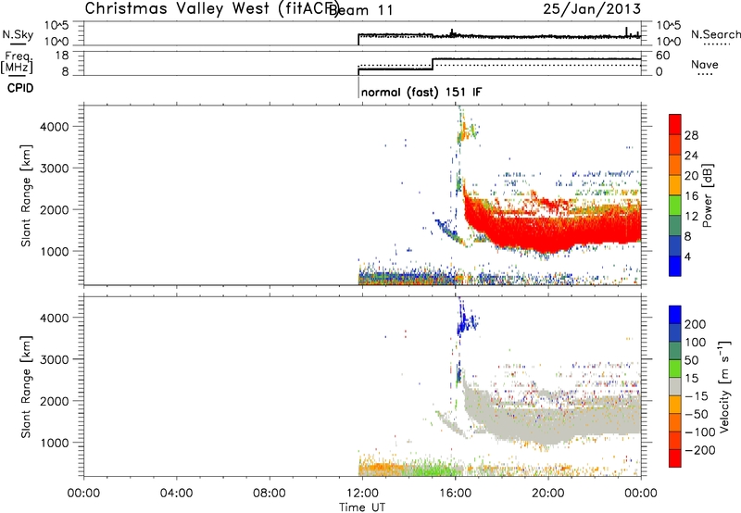Screen dimensions: 741x513
Task: Click the "08:00" time tick label
Action: [270, 494]
